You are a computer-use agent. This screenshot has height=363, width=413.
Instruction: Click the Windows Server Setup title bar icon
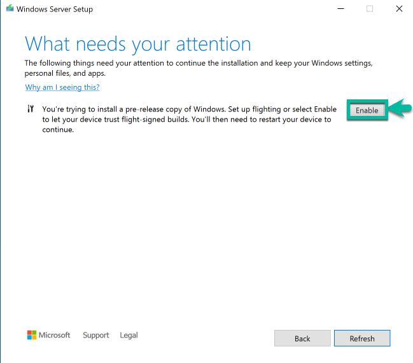click(x=10, y=8)
